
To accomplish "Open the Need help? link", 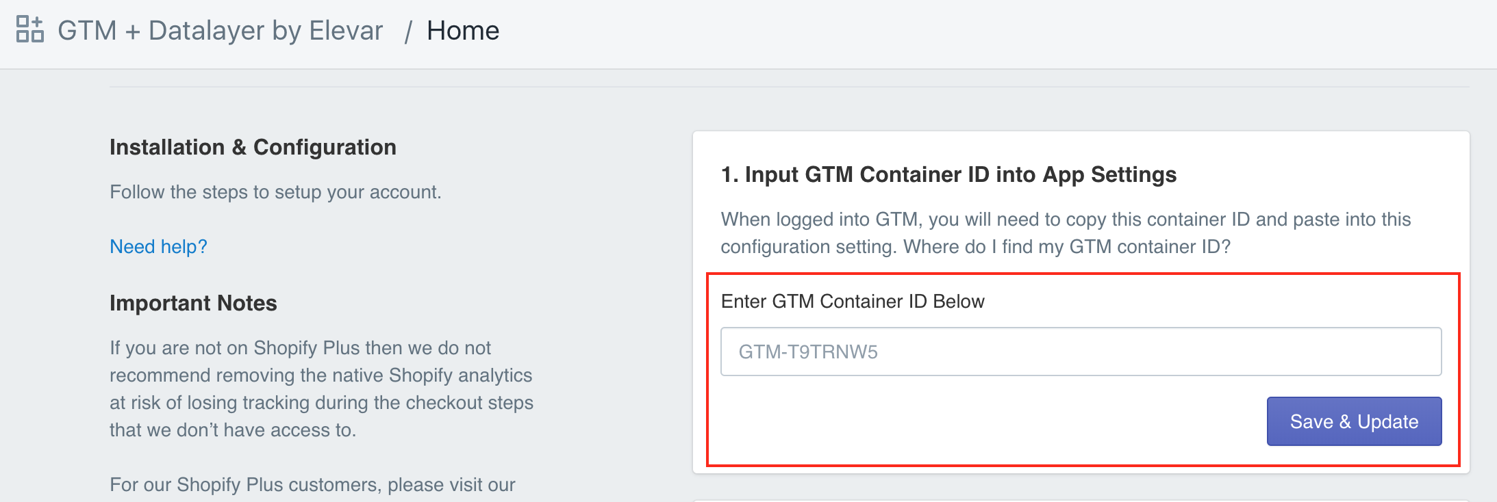I will coord(158,246).
